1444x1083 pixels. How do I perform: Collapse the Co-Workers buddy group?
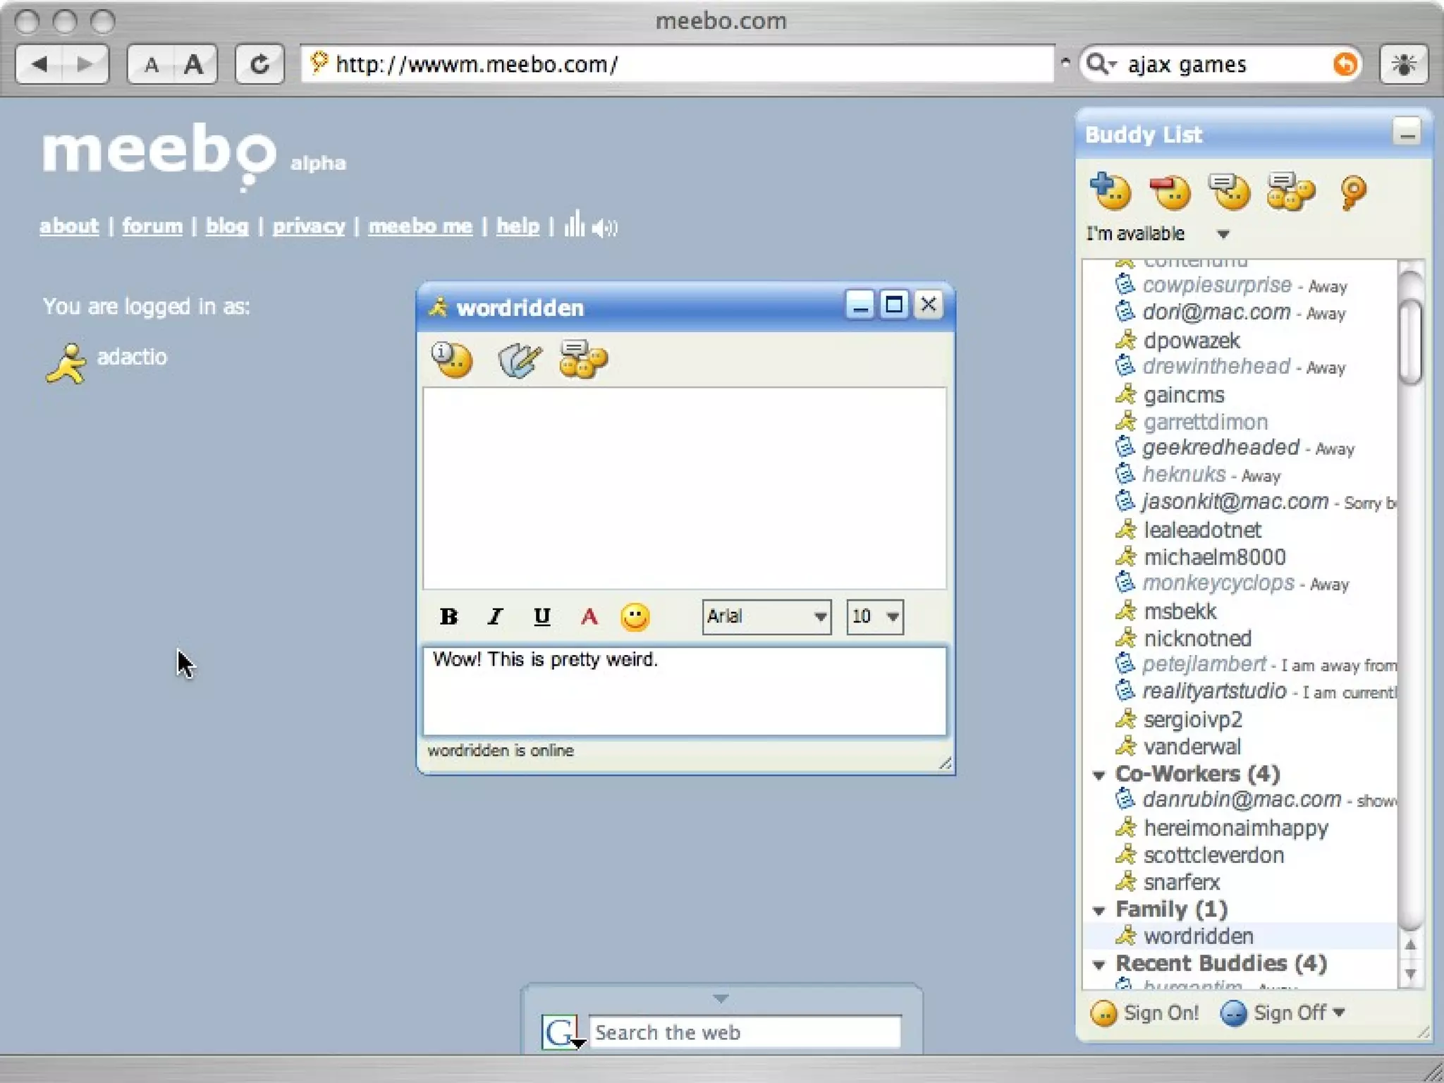(x=1099, y=775)
